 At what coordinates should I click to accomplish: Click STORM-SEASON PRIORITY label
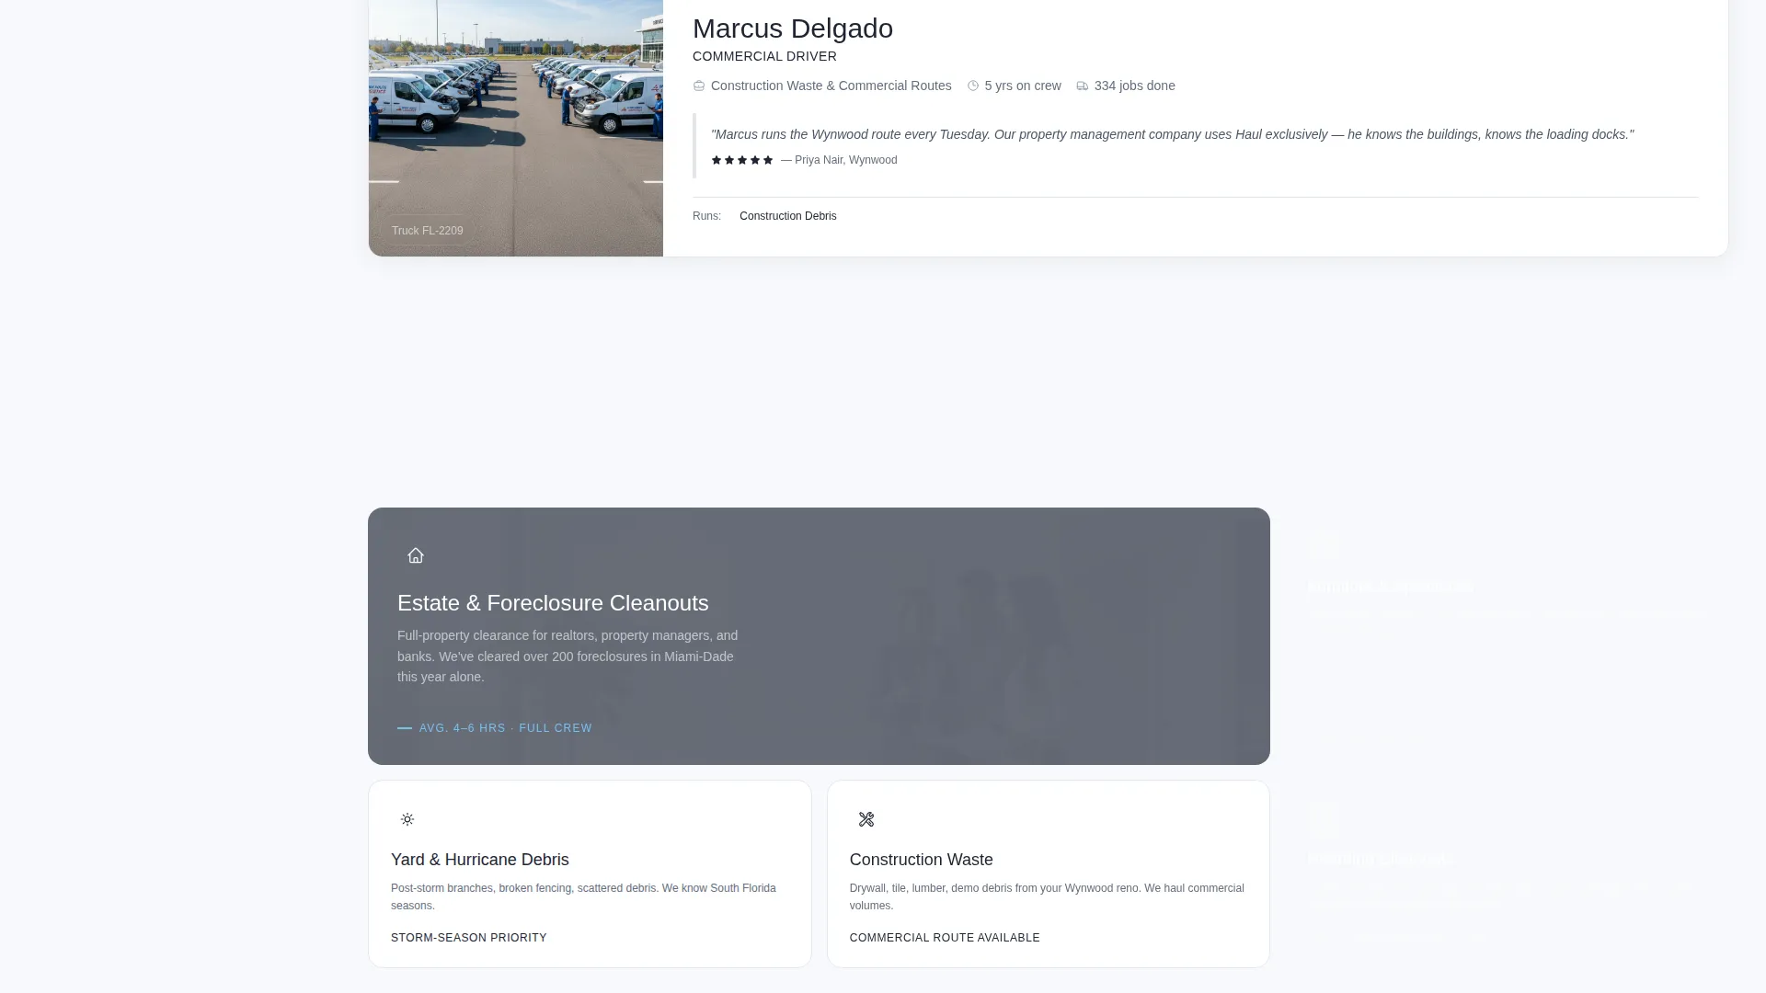click(x=469, y=938)
